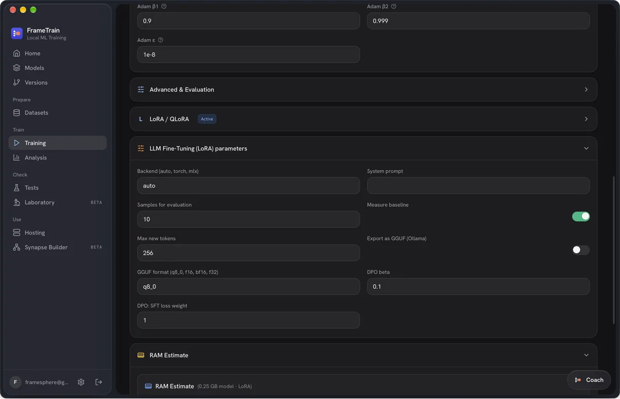The width and height of the screenshot is (620, 399).
Task: Disable the Measure baseline toggle
Action: point(581,217)
